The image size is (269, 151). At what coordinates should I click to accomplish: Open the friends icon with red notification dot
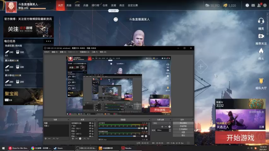point(259,5)
